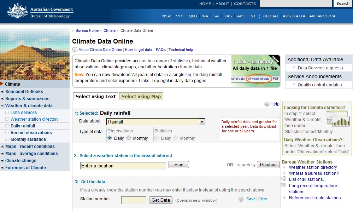Click the info icon next to Save
This screenshot has width=353, height=212.
tap(241, 199)
